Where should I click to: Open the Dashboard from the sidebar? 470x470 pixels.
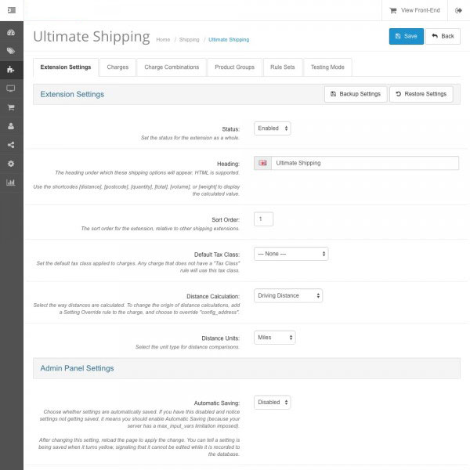tap(11, 33)
